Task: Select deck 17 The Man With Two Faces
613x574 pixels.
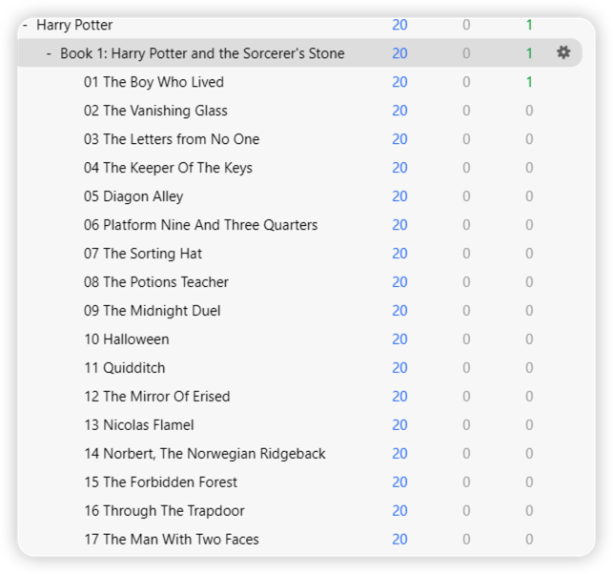Action: pos(172,540)
